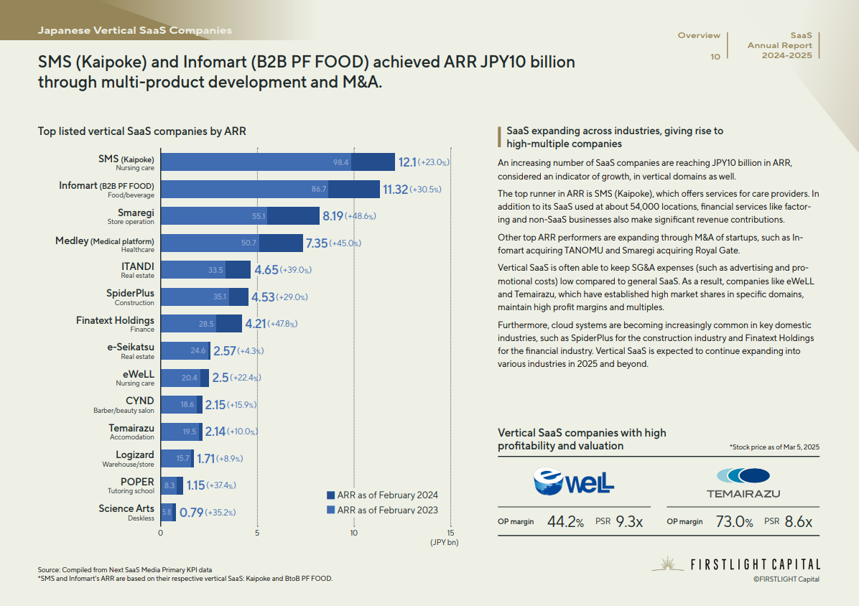
Task: Click the 1.71 ARR value for Logizard
Action: click(x=205, y=459)
